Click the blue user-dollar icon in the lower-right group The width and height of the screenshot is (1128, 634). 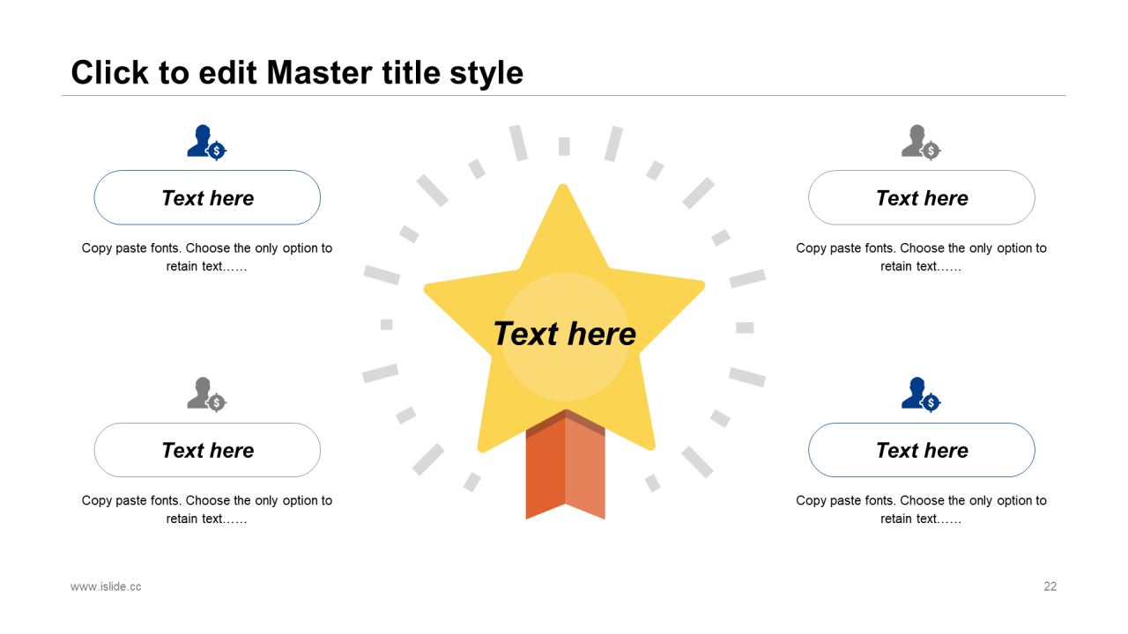point(921,394)
